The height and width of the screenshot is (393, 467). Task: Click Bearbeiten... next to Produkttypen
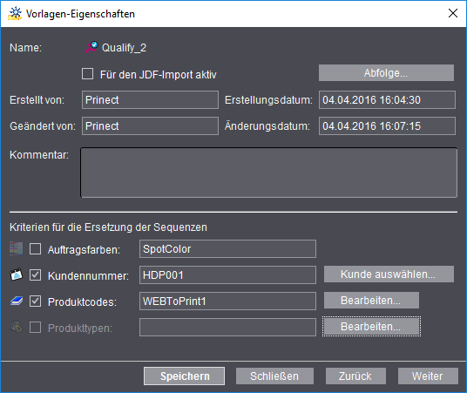[x=371, y=327]
